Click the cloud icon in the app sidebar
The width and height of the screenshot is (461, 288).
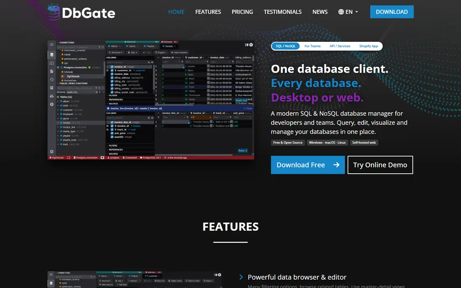(x=52, y=96)
